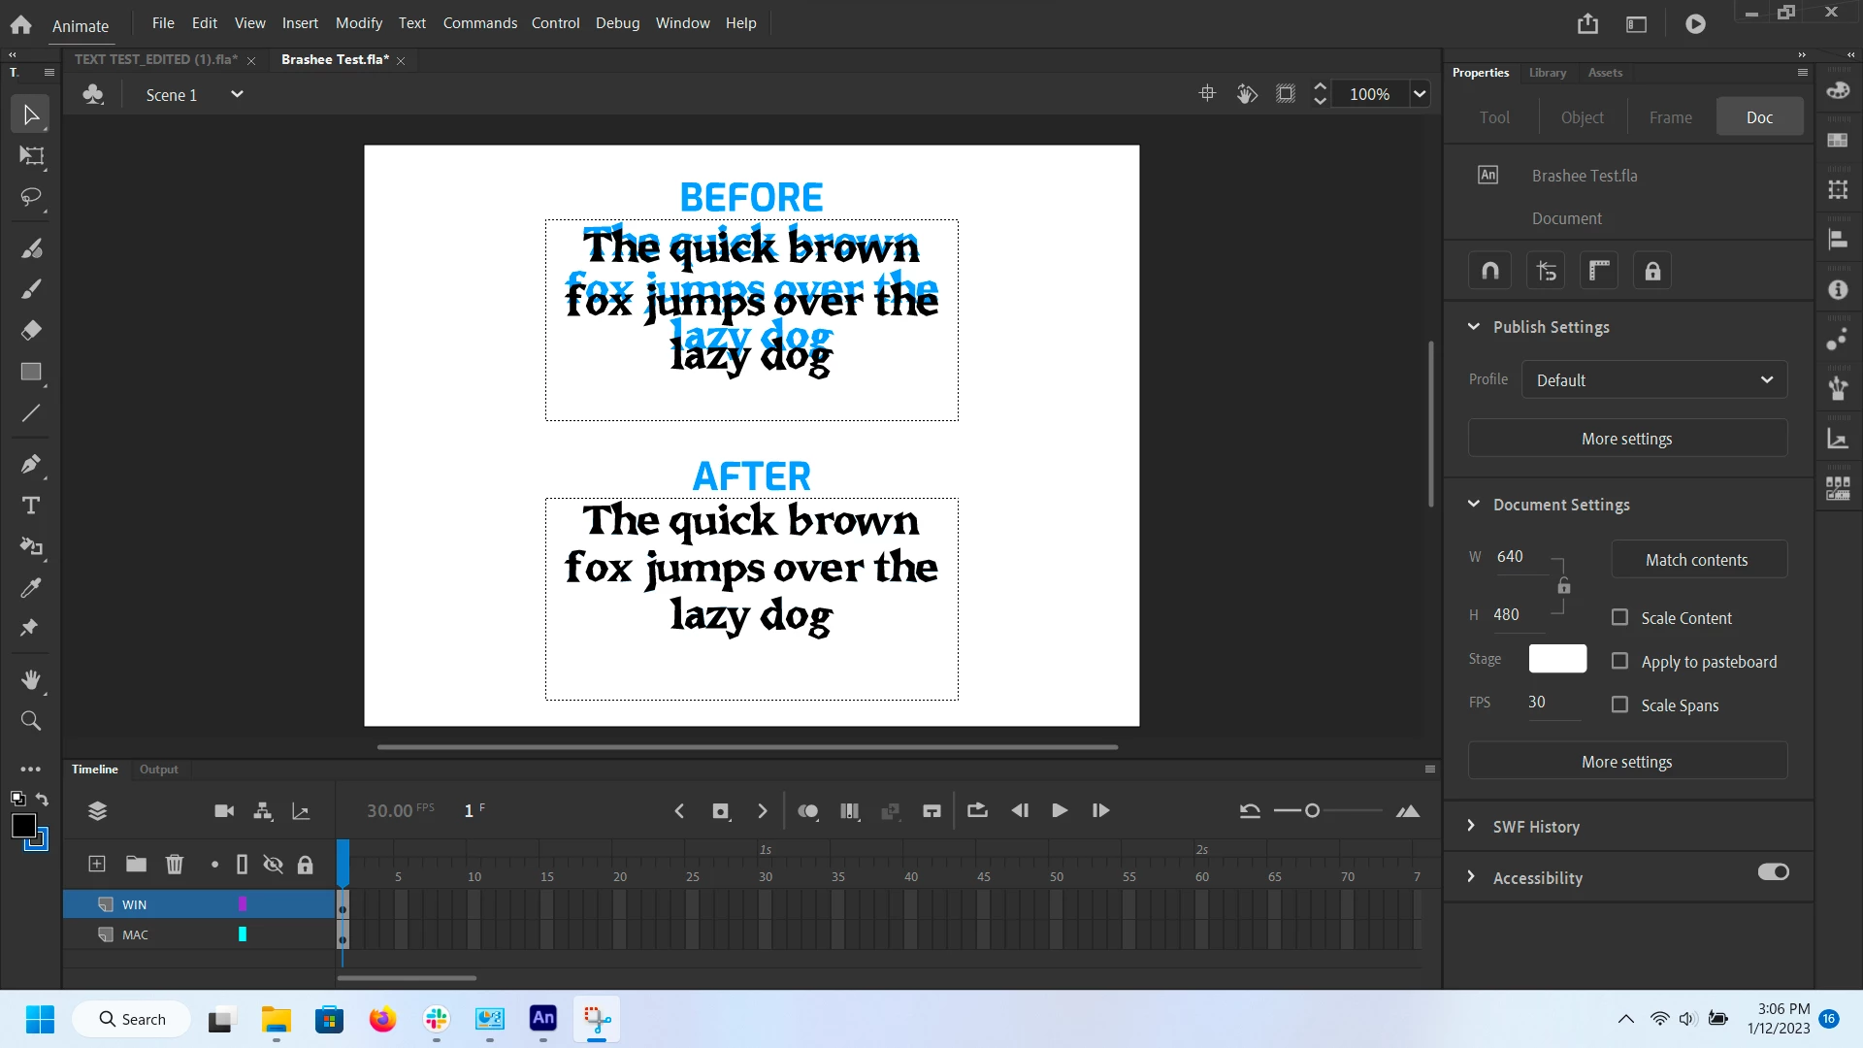This screenshot has width=1863, height=1048.
Task: Click the Stage background color swatch
Action: click(x=1557, y=659)
